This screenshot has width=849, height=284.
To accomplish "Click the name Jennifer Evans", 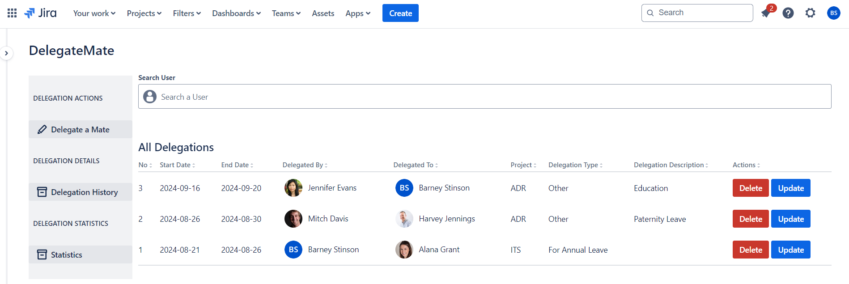I will click(332, 188).
